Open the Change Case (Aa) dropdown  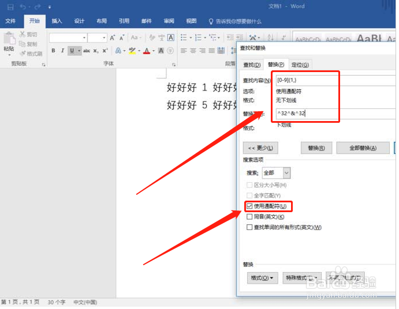point(136,37)
